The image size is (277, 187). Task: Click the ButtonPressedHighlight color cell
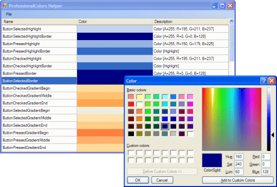(x=115, y=44)
